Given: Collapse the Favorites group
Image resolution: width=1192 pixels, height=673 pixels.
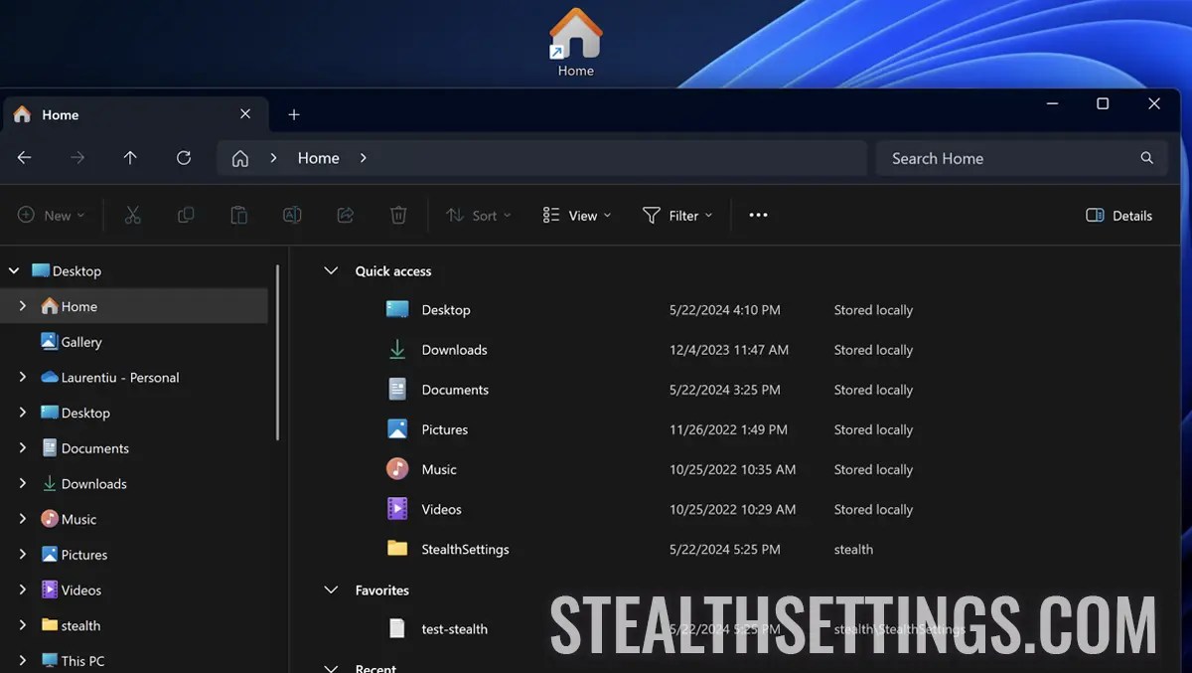Looking at the screenshot, I should click(x=331, y=590).
